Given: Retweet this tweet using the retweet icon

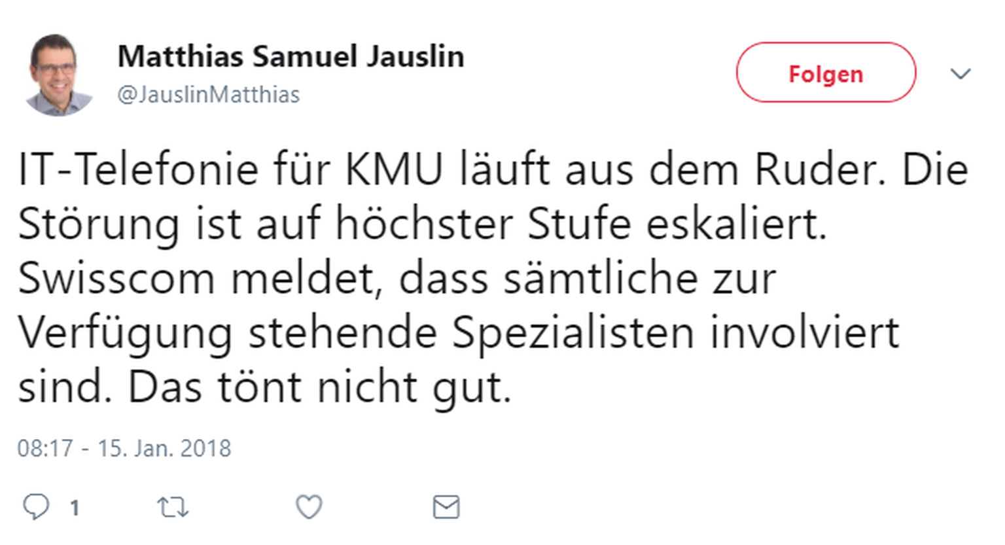Looking at the screenshot, I should tap(173, 507).
